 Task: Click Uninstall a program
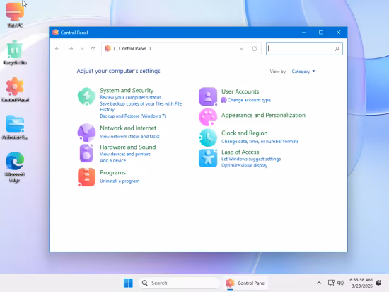pos(120,181)
